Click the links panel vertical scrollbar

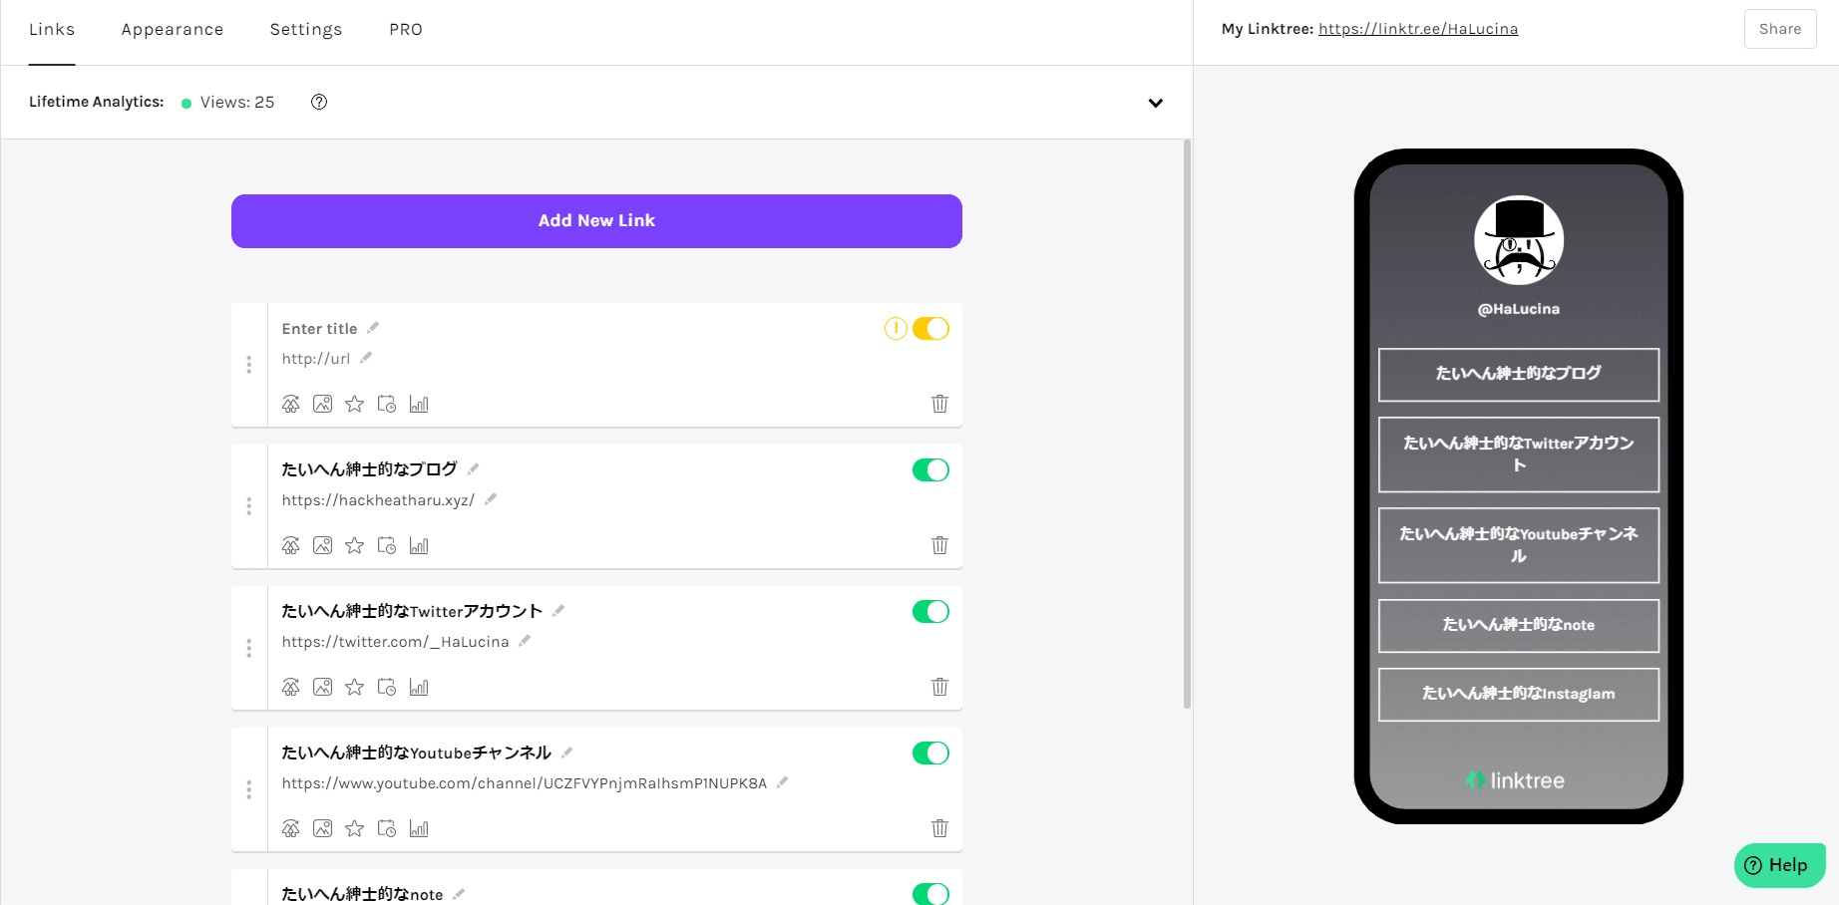(x=1187, y=424)
